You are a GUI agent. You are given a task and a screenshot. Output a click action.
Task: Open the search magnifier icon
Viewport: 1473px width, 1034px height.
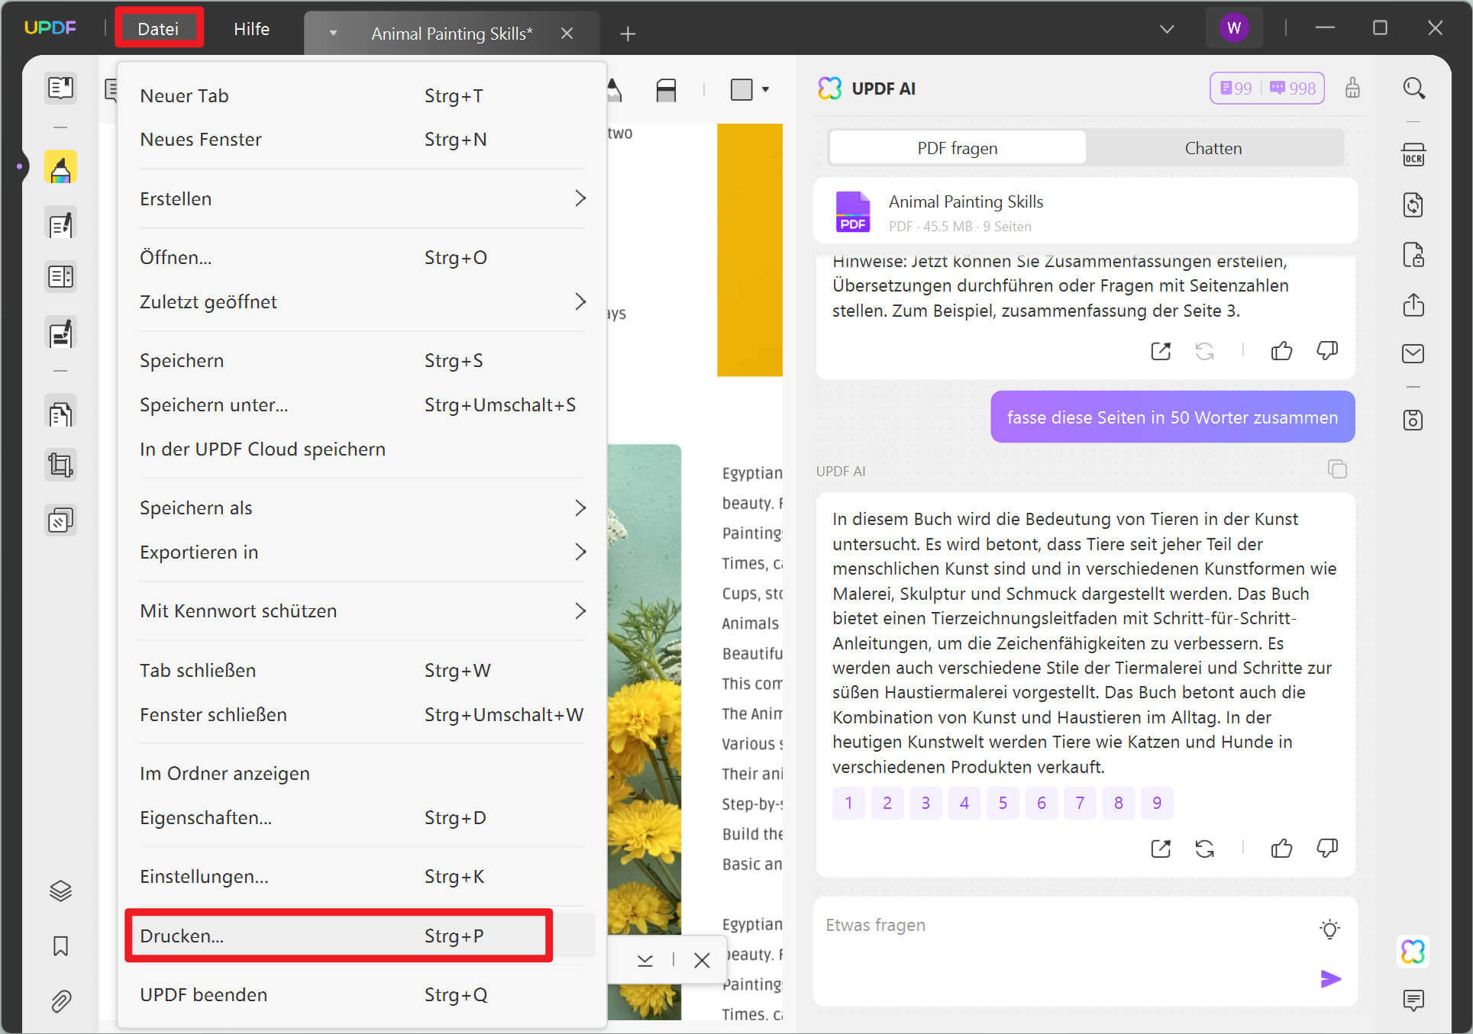coord(1413,89)
